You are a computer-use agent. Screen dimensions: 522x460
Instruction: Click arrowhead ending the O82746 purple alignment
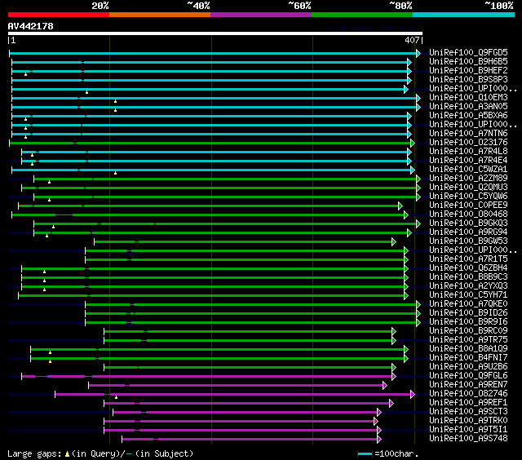[413, 395]
